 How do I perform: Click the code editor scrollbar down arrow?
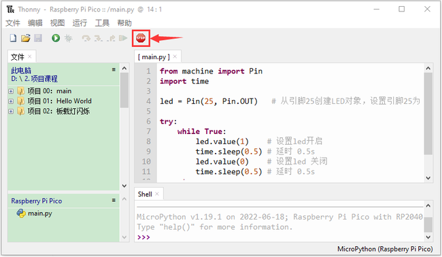(428, 178)
